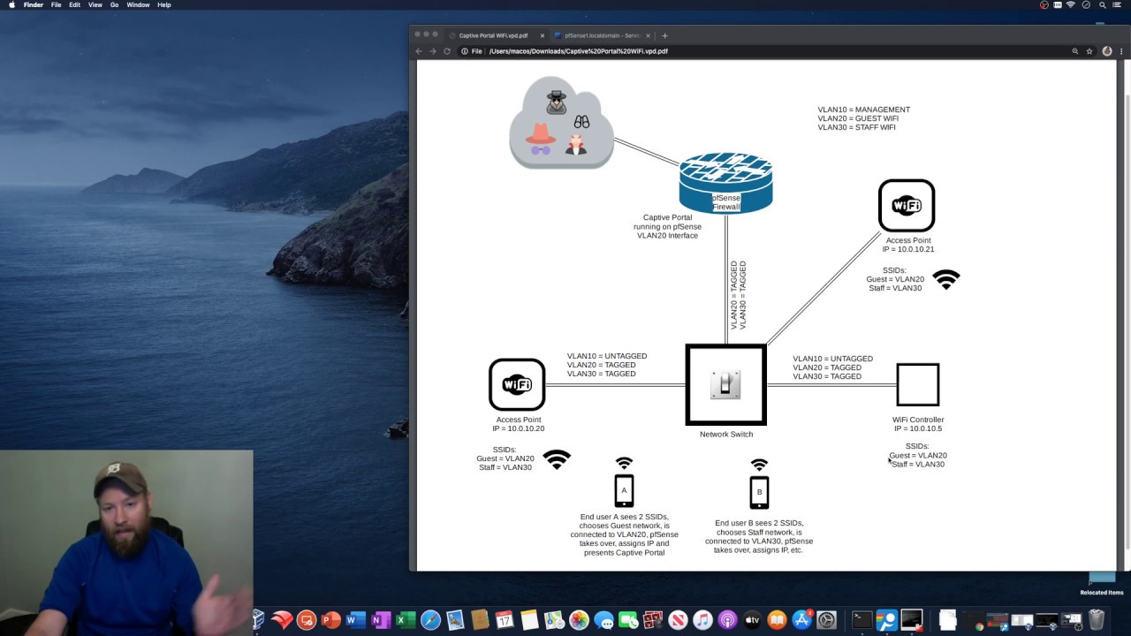Open the Trash in the Dock
Viewport: 1131px width, 636px height.
pos(1097,620)
